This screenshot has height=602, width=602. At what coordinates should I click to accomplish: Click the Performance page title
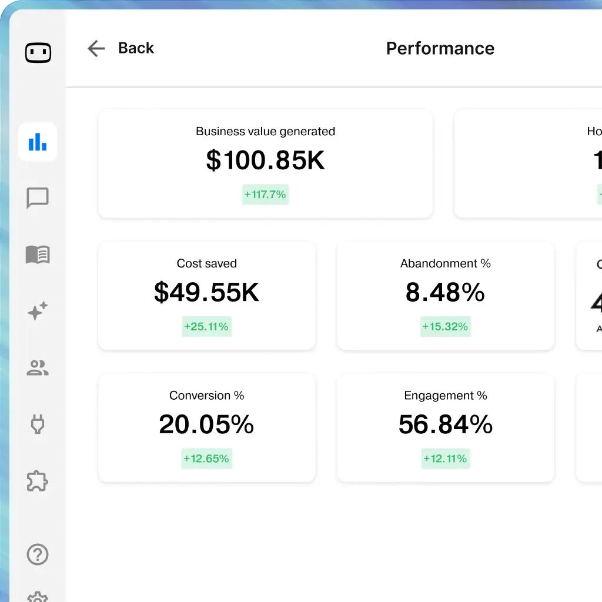(x=440, y=48)
